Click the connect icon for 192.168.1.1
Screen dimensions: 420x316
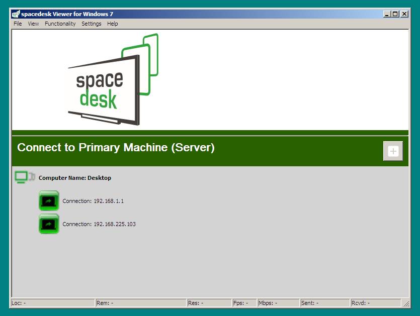point(49,200)
